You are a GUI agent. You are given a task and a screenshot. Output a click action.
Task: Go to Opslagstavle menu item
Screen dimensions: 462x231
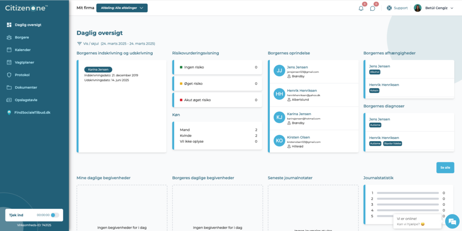tap(26, 100)
